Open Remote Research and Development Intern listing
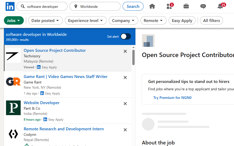The width and height of the screenshot is (234, 146). (64, 129)
